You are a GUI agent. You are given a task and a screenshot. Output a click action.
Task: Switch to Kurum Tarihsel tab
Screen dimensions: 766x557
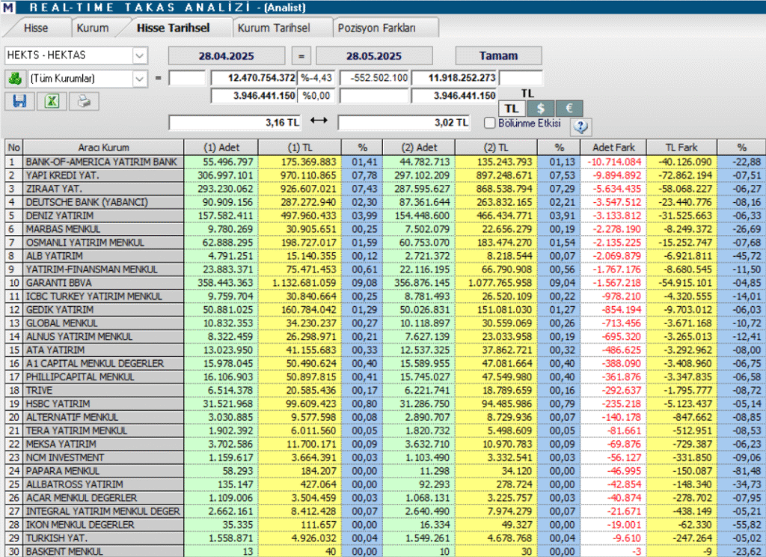(x=274, y=28)
